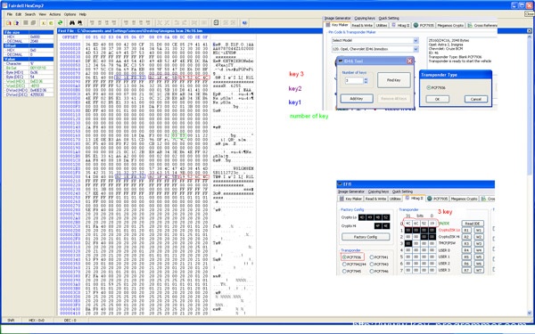Click first byte field of IDE row 0
This screenshot has height=334, width=535.
pyautogui.click(x=408, y=224)
